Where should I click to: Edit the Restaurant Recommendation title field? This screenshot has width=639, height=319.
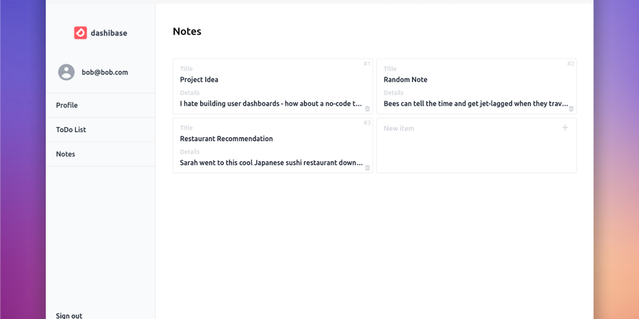pos(227,139)
